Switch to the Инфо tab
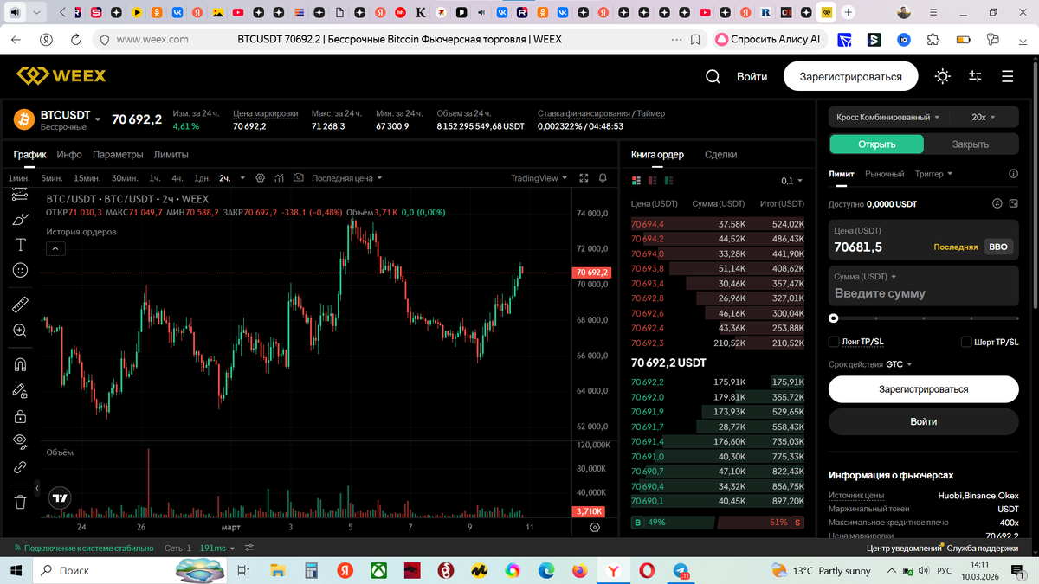 tap(69, 155)
